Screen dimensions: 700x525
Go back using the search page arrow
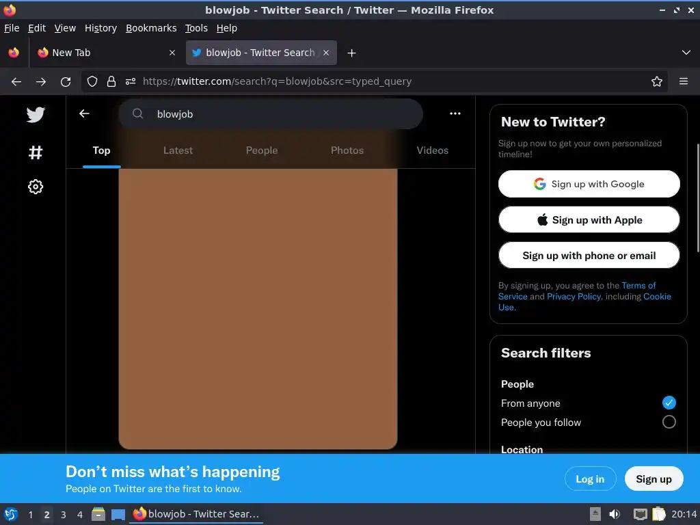click(84, 114)
